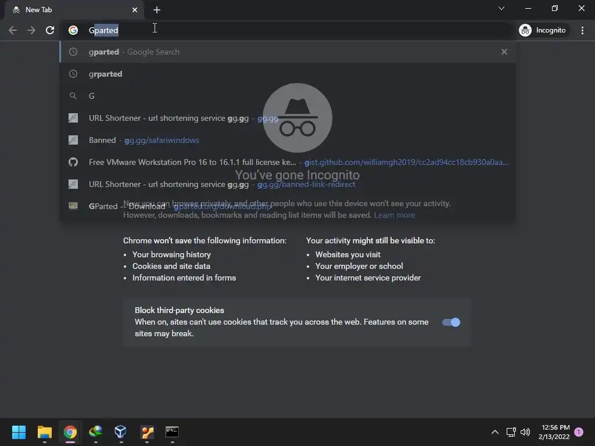Click the volume speaker tray icon
This screenshot has height=446, width=595.
[525, 432]
